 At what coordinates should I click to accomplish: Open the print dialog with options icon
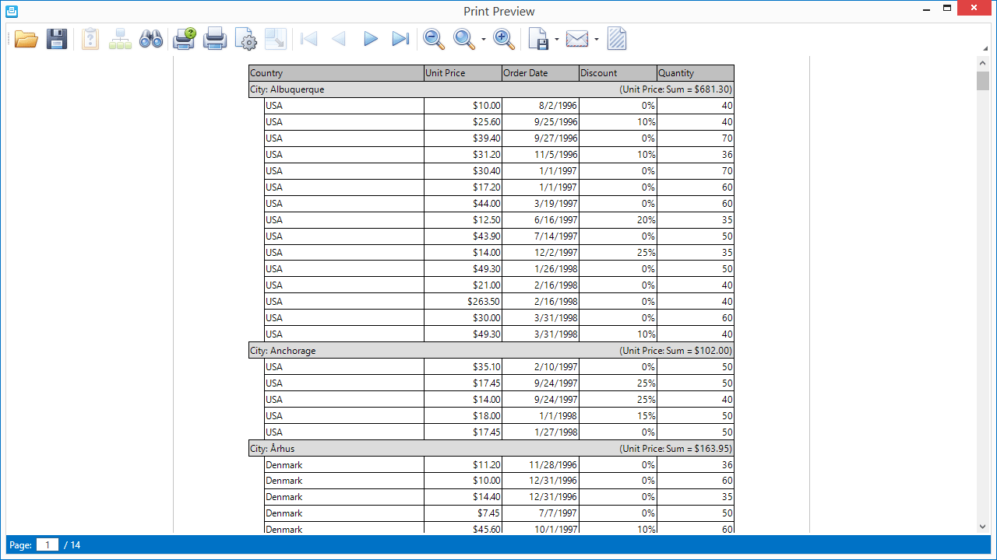tap(184, 39)
